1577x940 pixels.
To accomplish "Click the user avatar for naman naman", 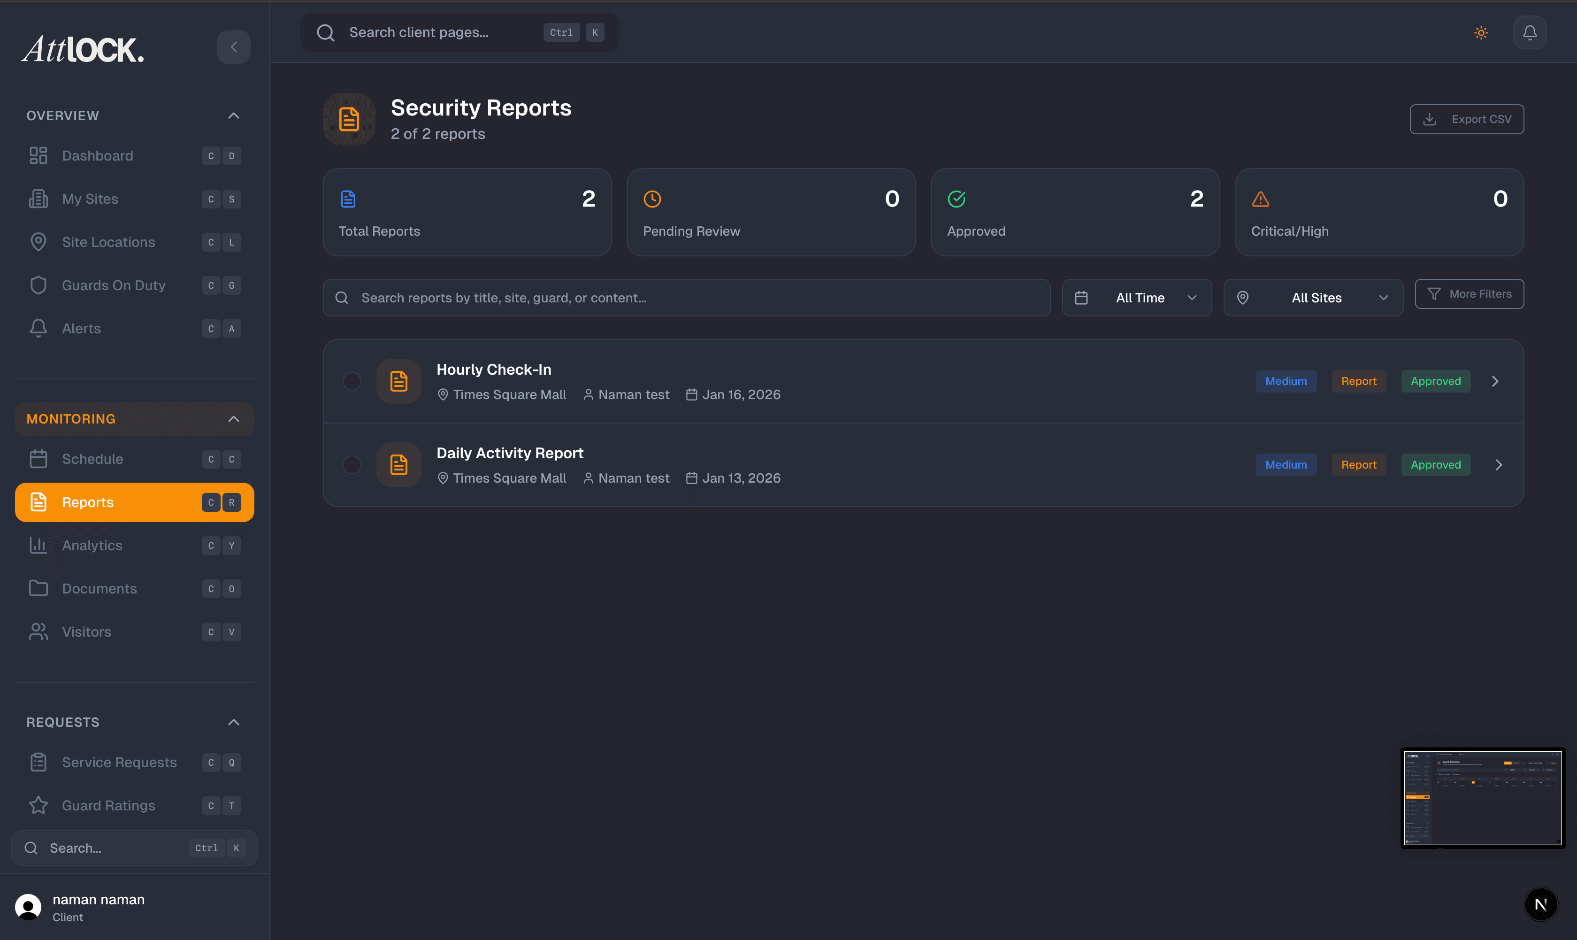I will (x=28, y=907).
